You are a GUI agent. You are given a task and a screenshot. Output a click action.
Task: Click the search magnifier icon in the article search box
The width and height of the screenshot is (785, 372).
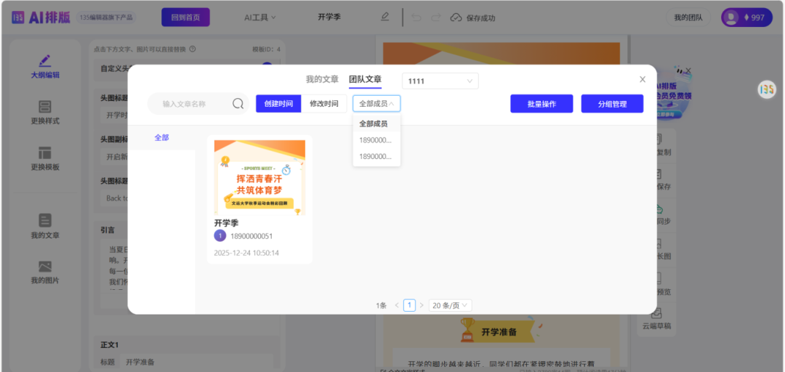pos(238,104)
